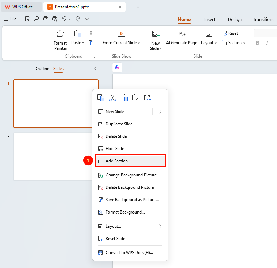Screen dimensions: 277x268
Task: Open the File menu
Action: click(10, 19)
